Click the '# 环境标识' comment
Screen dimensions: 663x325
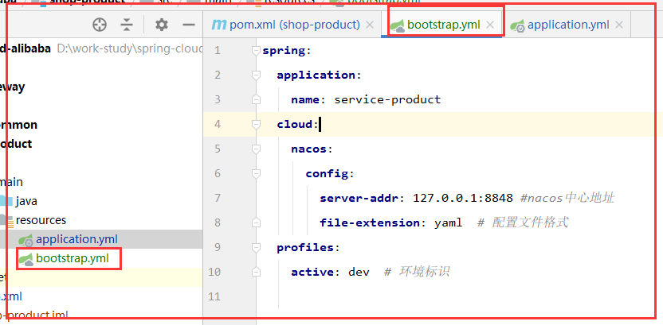(x=417, y=272)
